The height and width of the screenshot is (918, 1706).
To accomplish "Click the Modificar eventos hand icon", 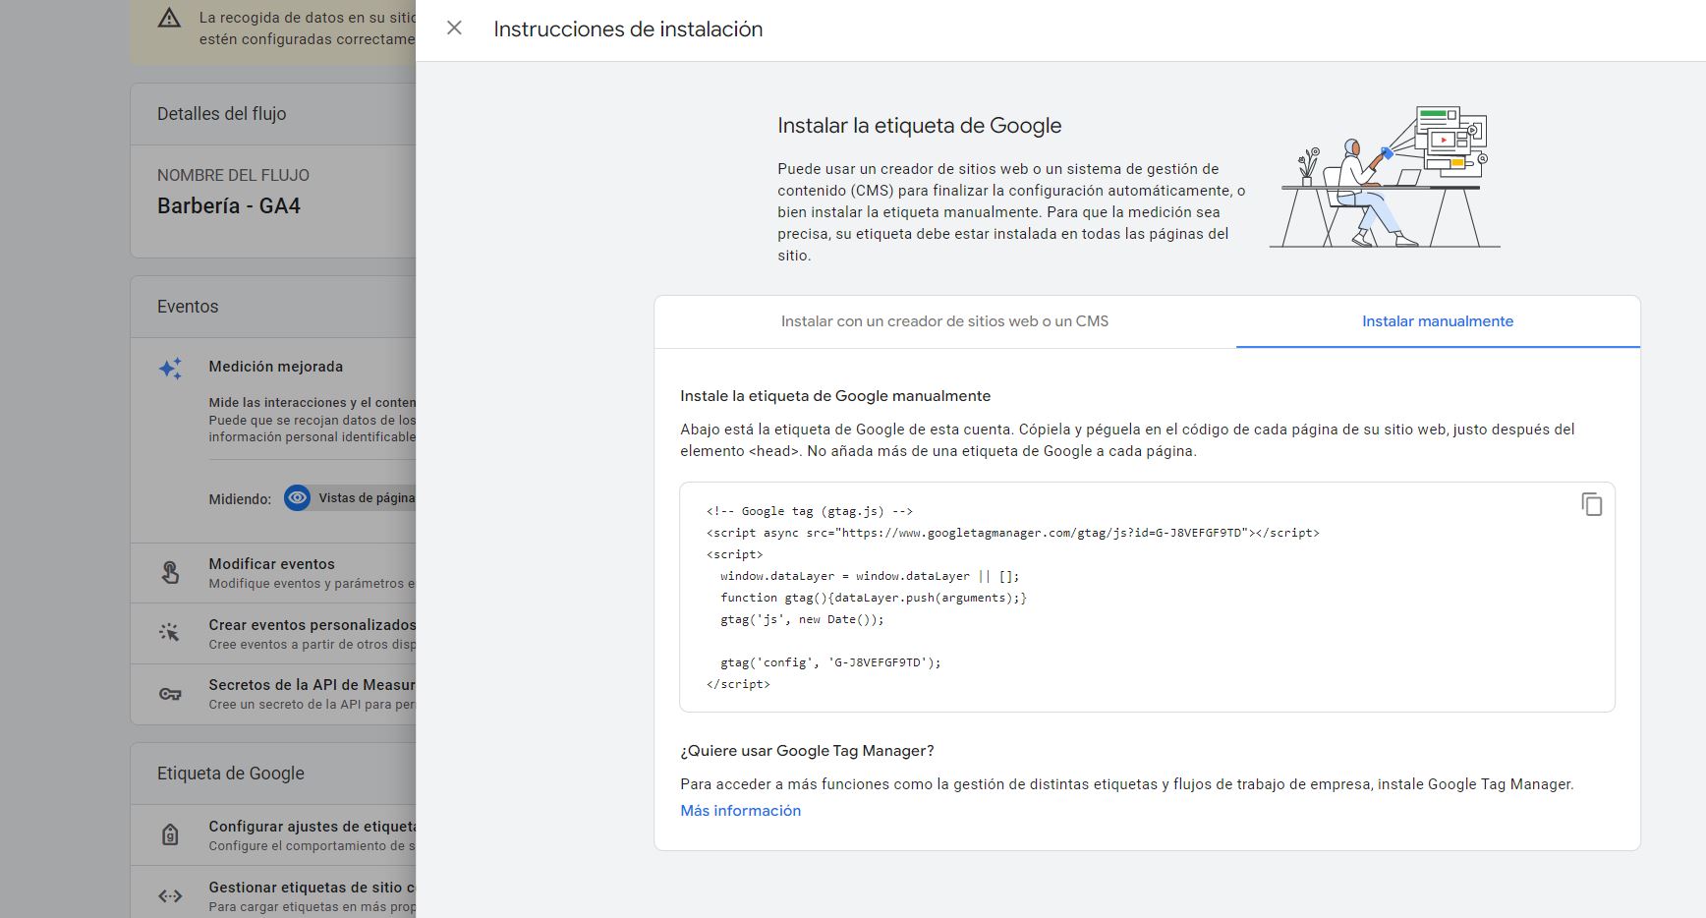I will [170, 573].
